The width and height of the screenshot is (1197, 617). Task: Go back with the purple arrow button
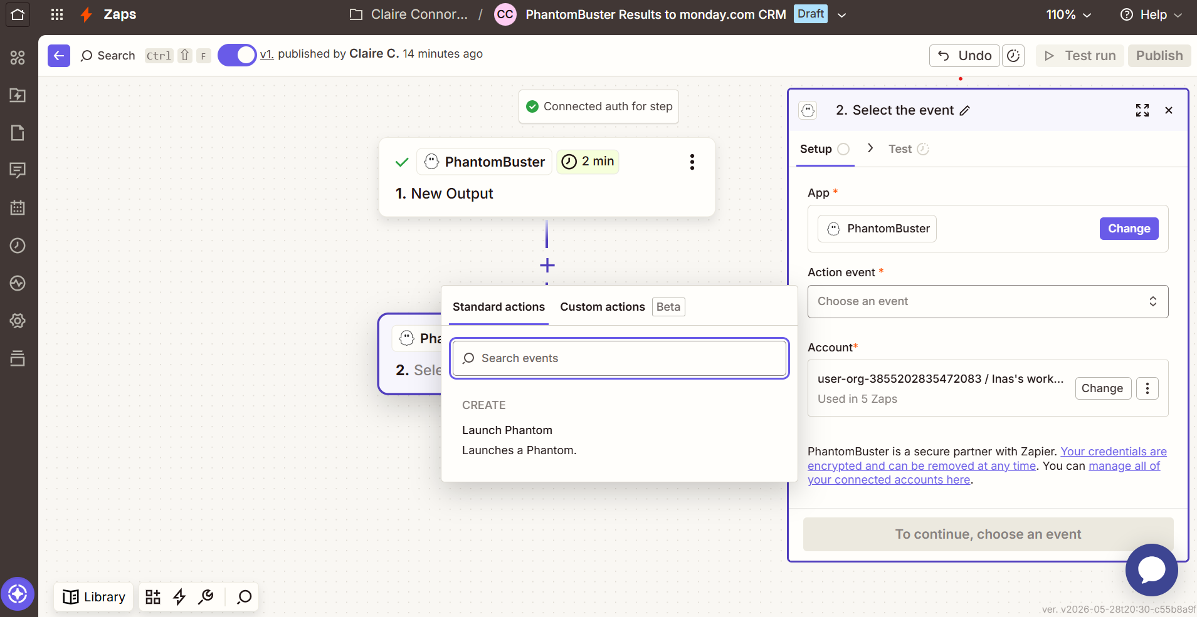59,55
